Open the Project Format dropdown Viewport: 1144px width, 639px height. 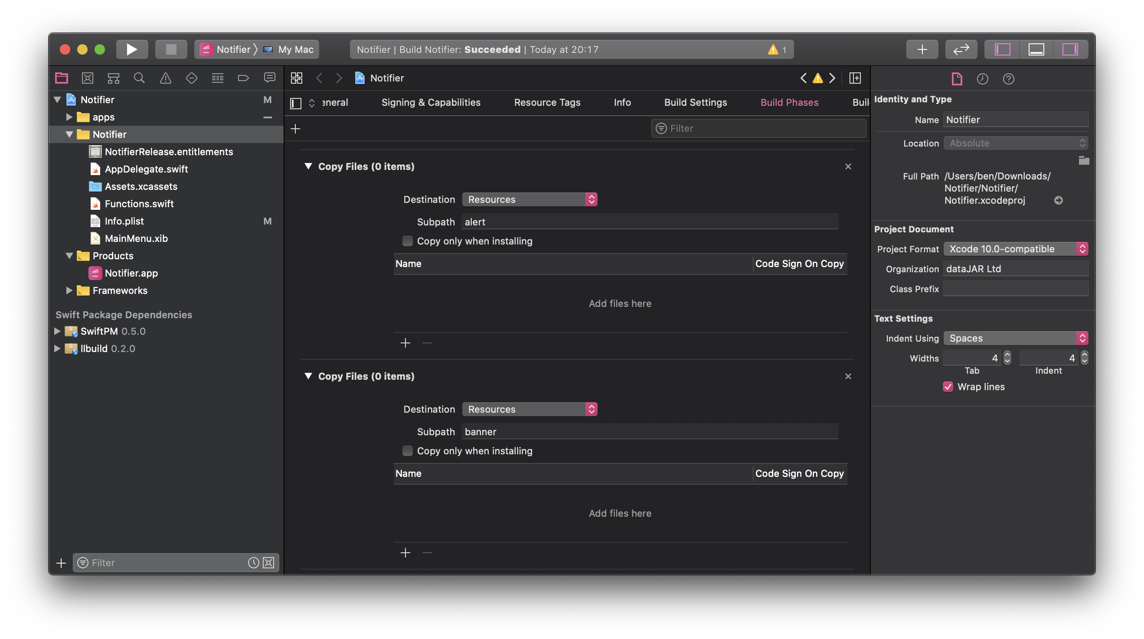(x=1015, y=249)
